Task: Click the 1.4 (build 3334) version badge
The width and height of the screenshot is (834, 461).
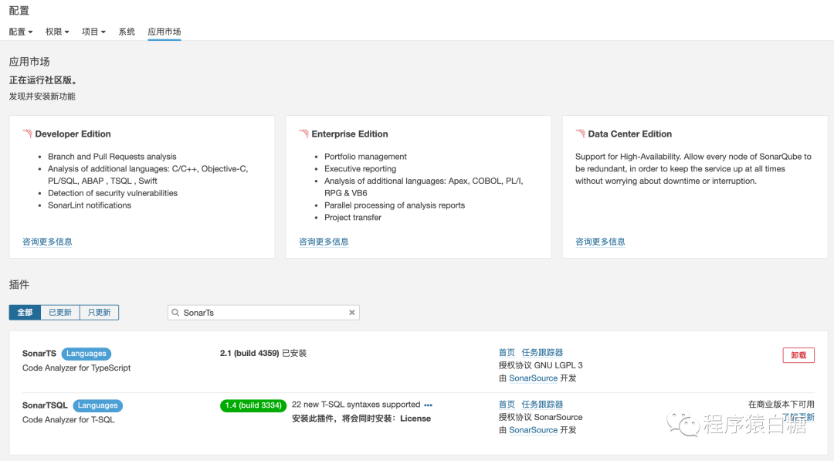Action: coord(253,405)
